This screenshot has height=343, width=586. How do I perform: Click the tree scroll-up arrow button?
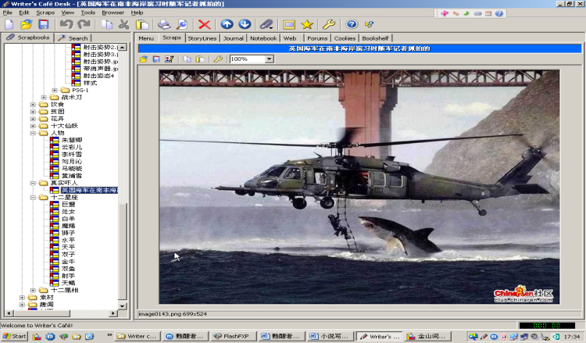(x=123, y=47)
